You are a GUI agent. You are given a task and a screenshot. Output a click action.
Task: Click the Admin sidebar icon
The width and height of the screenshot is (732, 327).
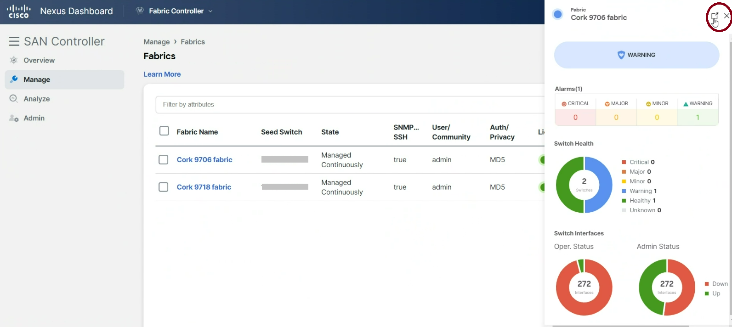[x=14, y=118]
